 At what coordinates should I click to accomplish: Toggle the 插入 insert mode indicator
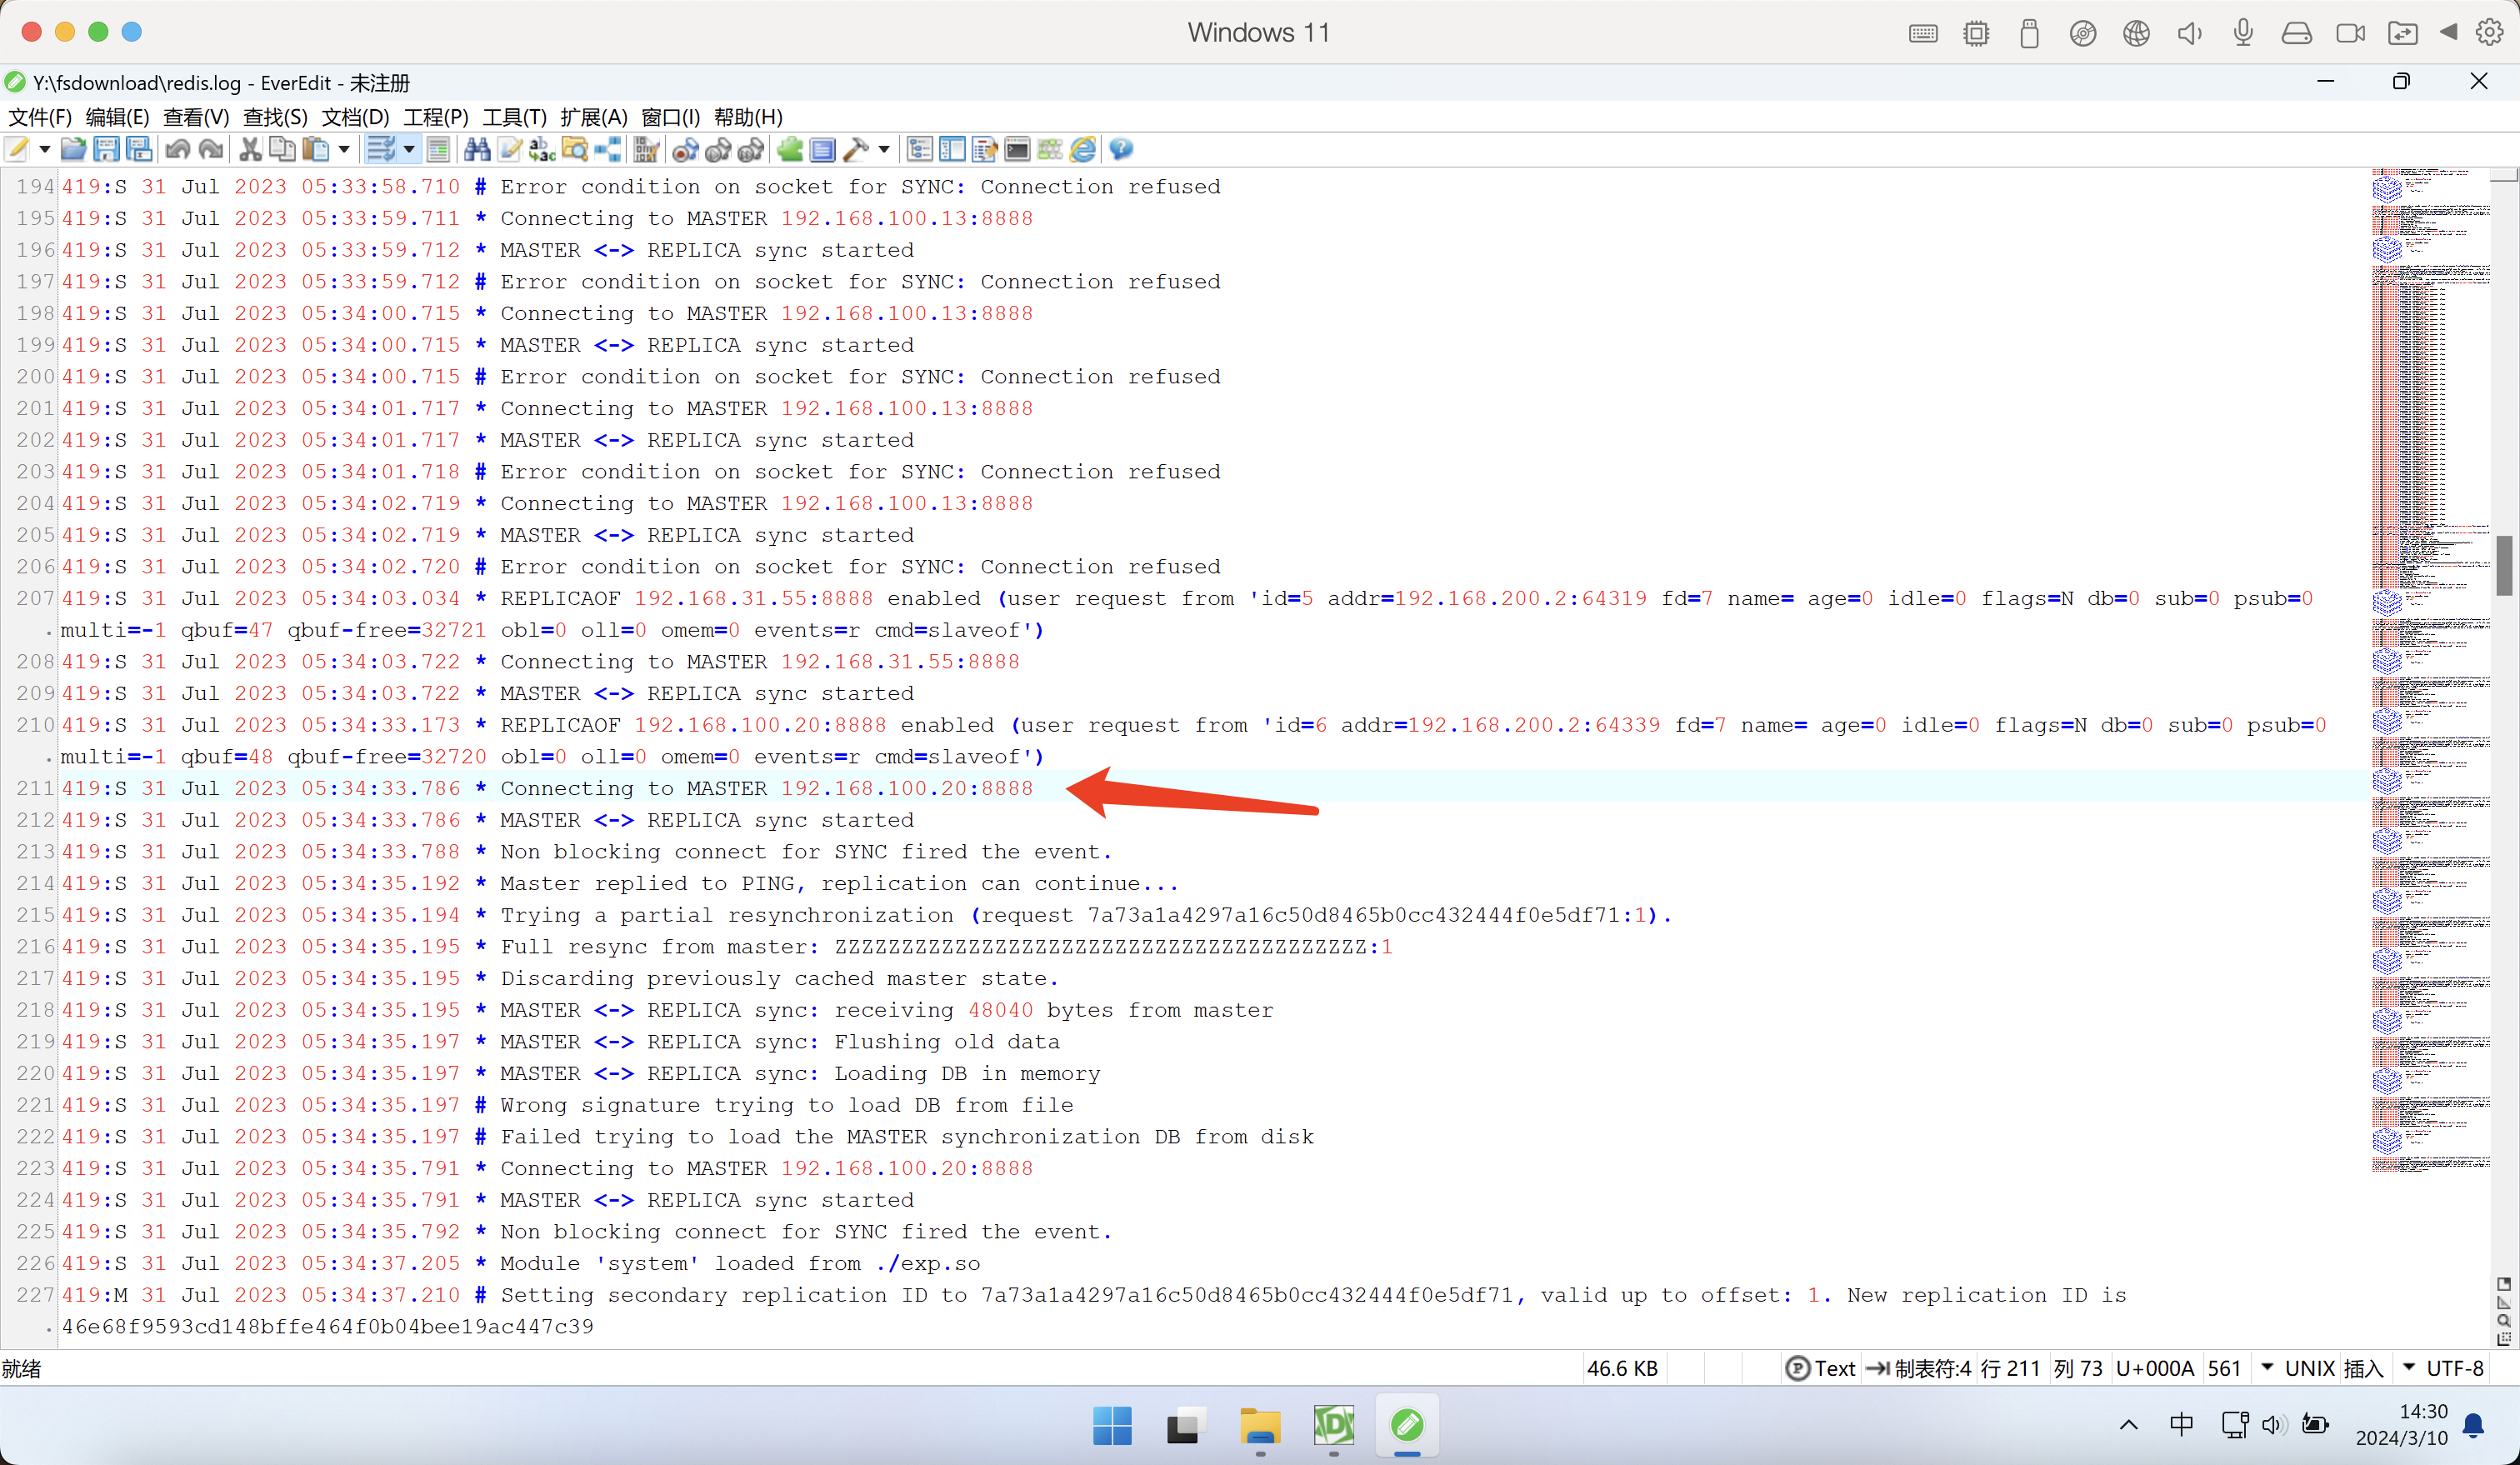tap(2364, 1368)
